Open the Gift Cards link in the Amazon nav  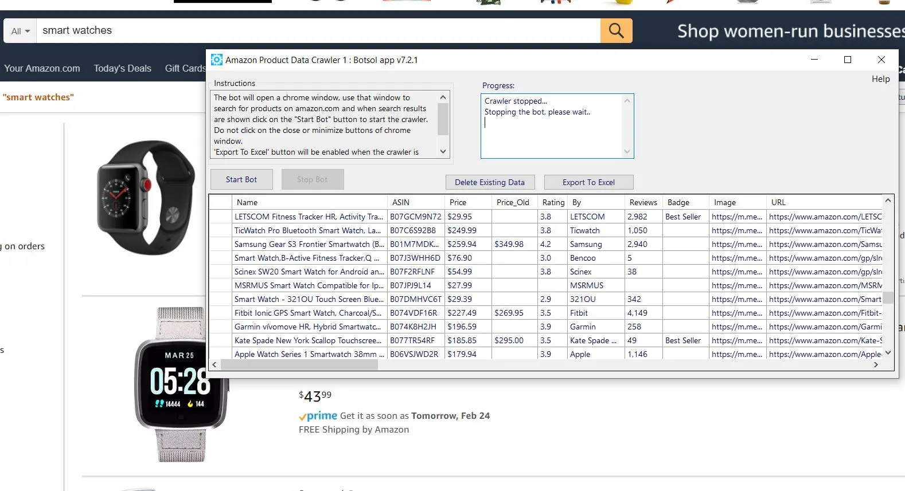tap(185, 68)
